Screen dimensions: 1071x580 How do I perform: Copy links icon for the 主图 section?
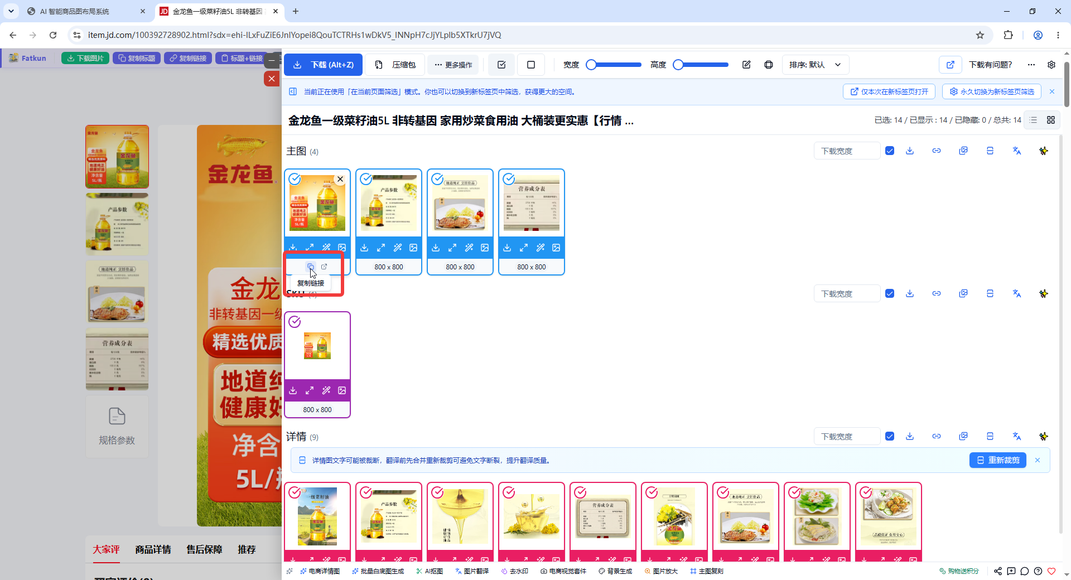[x=937, y=151]
